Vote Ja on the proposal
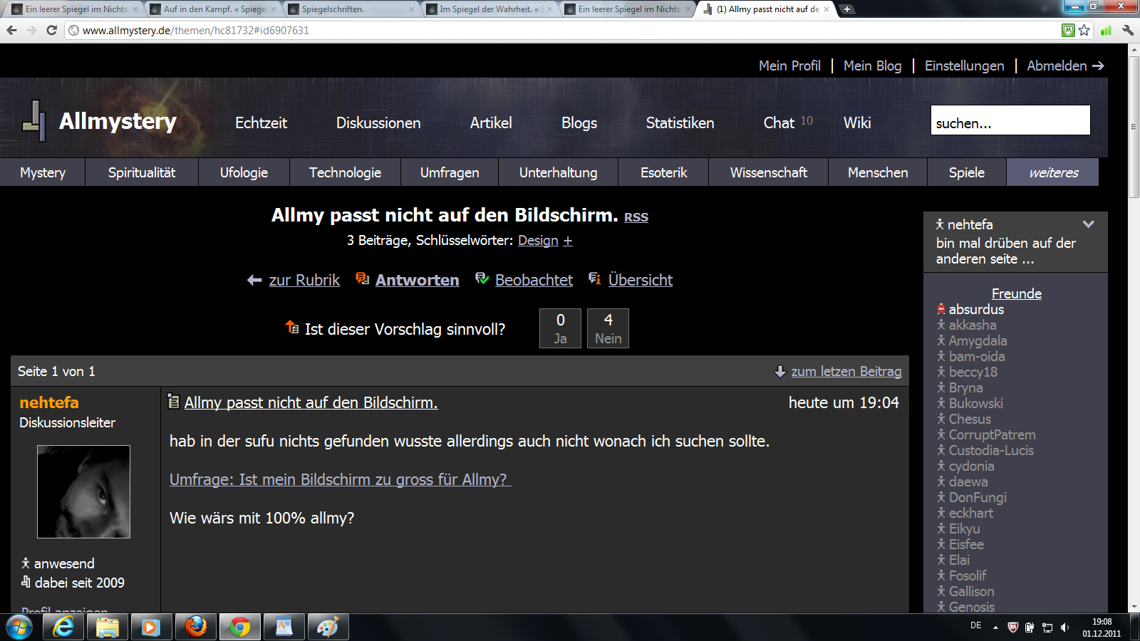The image size is (1140, 641). tap(560, 328)
